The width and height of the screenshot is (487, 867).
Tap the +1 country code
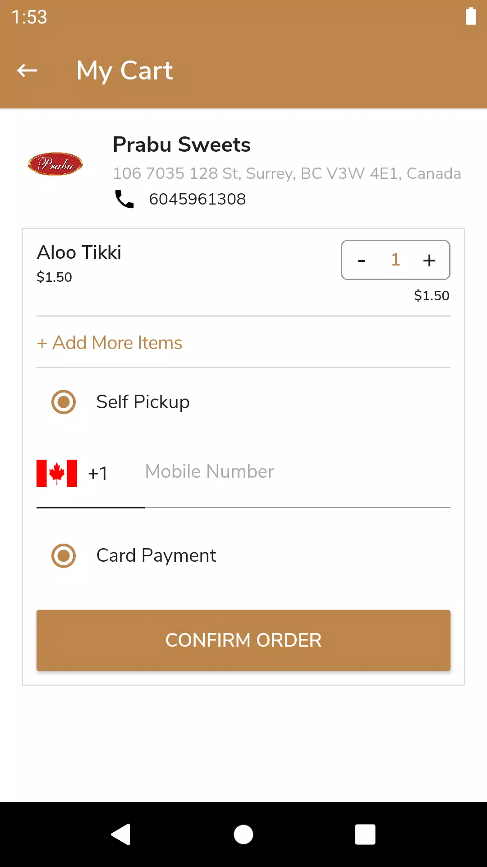[98, 473]
